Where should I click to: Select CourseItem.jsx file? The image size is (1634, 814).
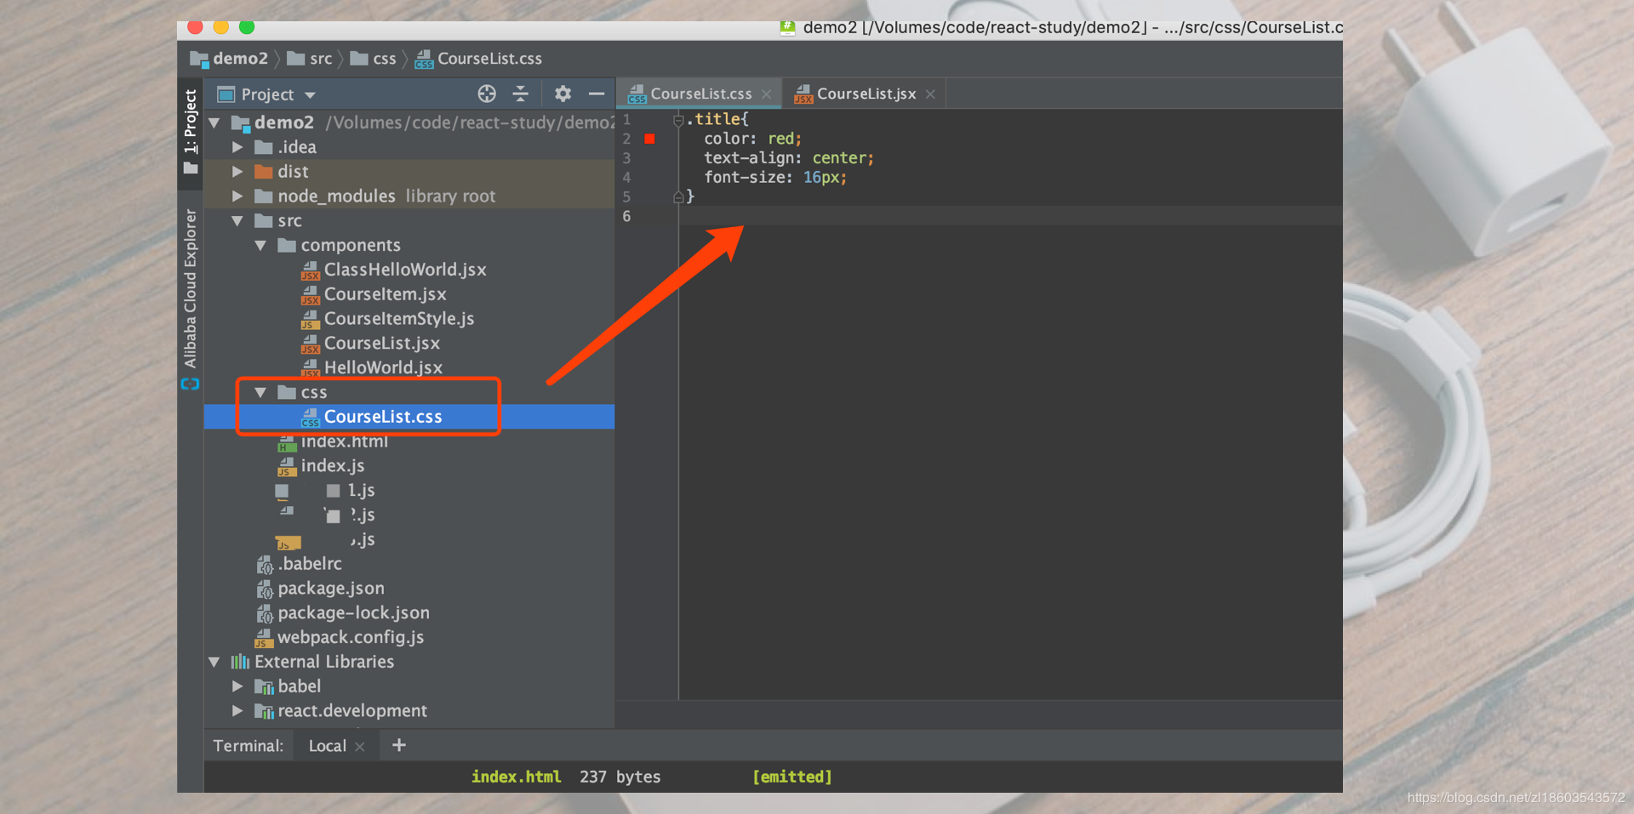pos(385,294)
